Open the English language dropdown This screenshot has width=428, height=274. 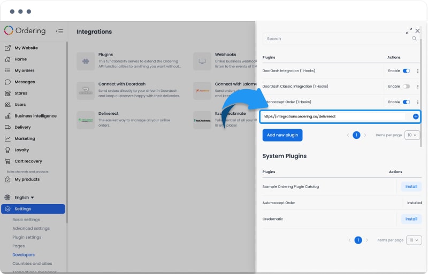point(24,198)
